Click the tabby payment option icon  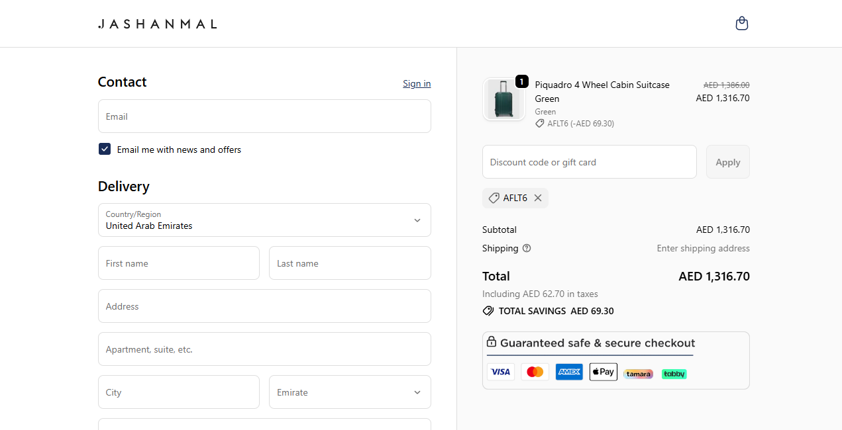[674, 374]
